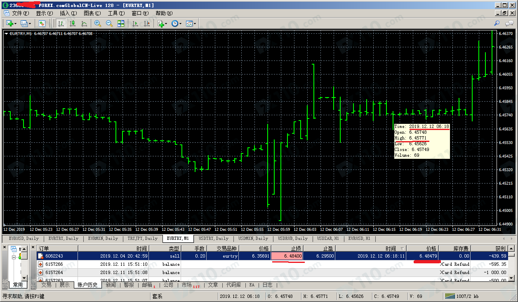518x302 pixels.
Task: Open the Profiles toolbar icon
Action: [x=24, y=23]
